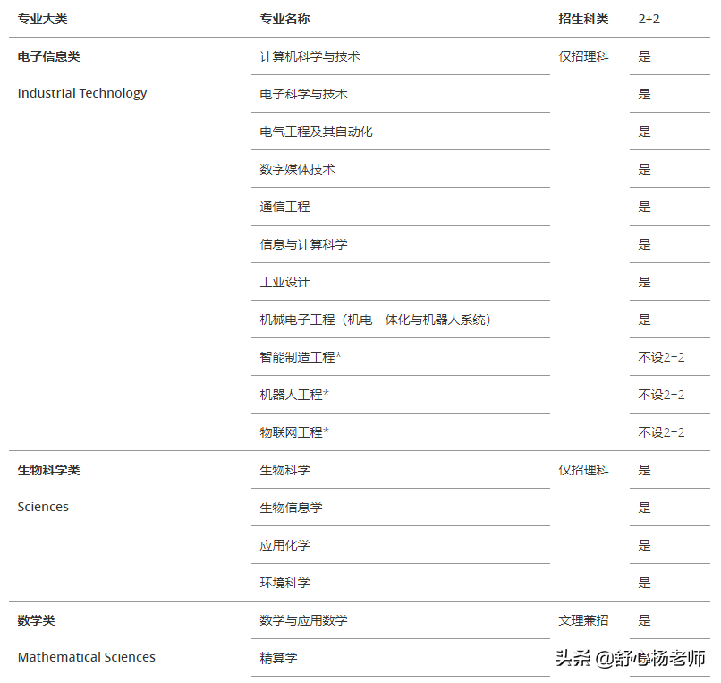721x683 pixels.
Task: Click the 专业名称 column header
Action: pyautogui.click(x=282, y=18)
